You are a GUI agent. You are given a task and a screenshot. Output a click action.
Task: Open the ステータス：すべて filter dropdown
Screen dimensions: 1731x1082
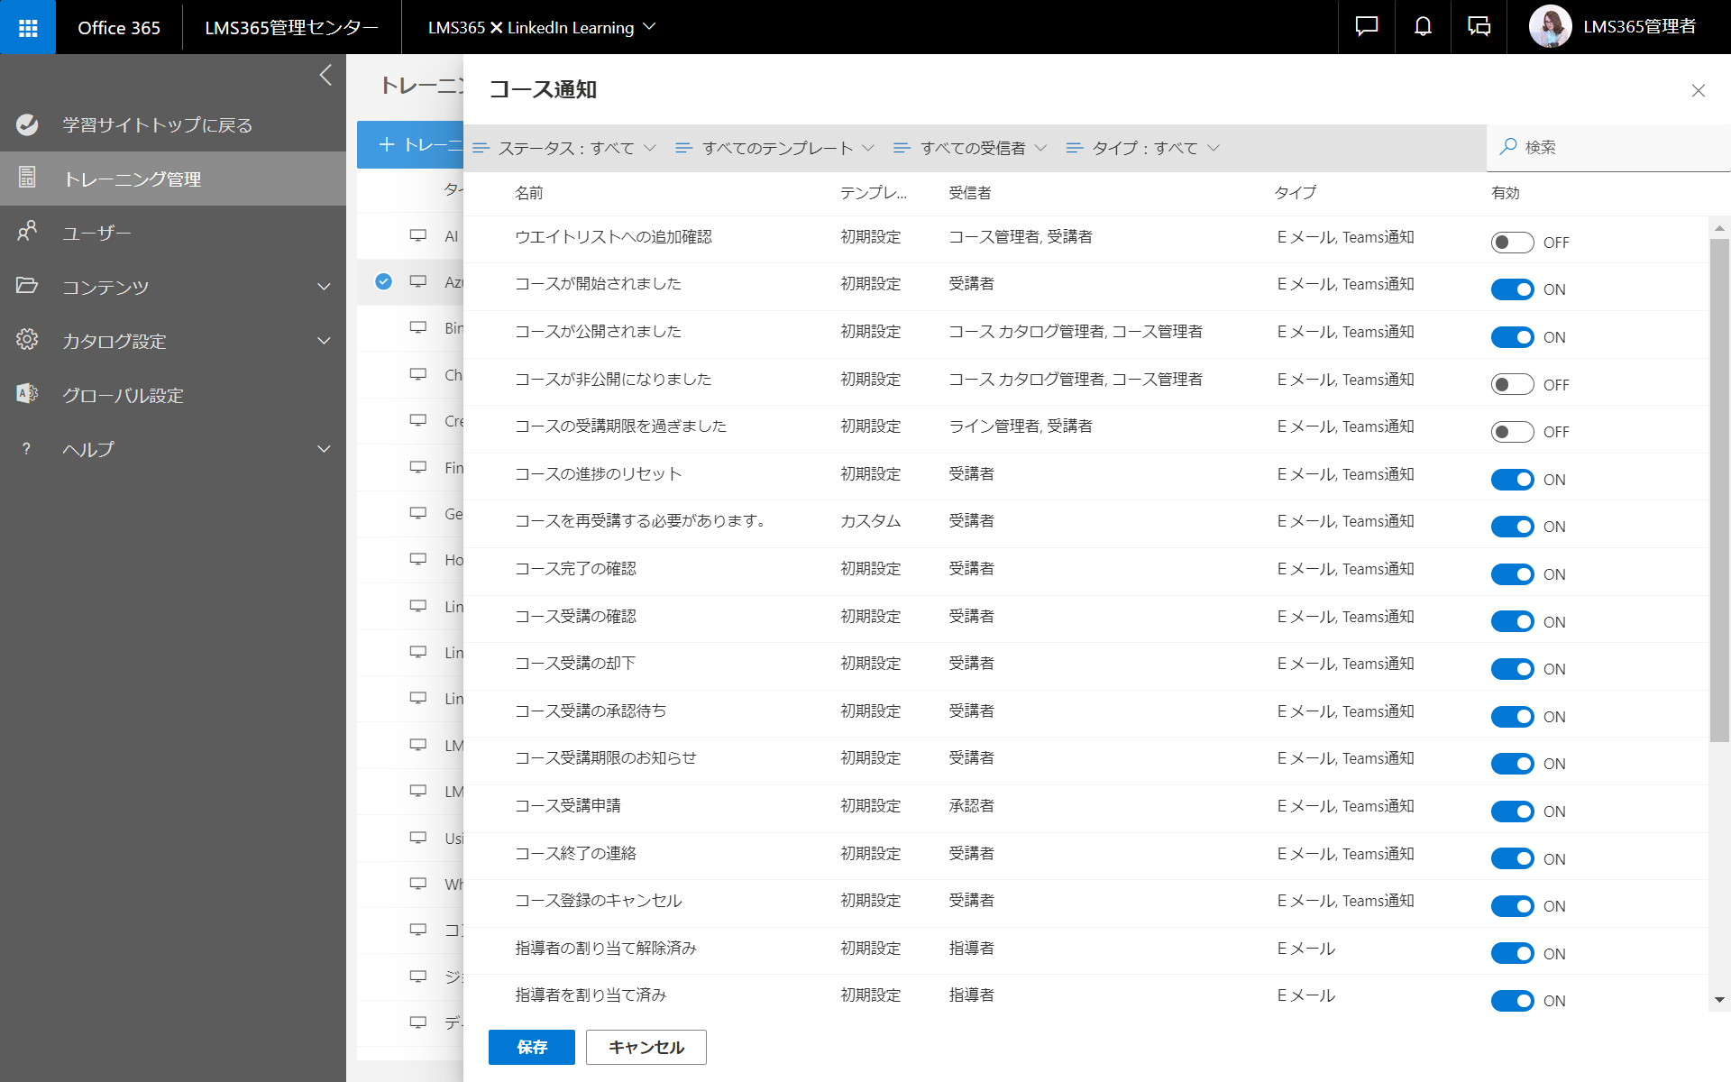tap(564, 148)
